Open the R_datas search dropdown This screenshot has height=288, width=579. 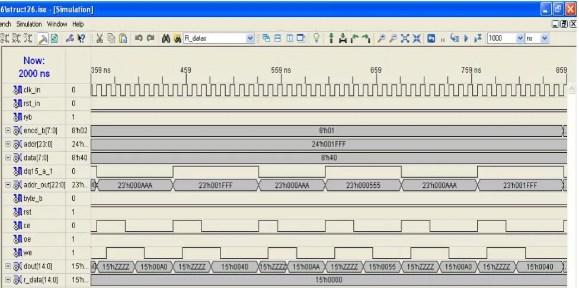250,38
